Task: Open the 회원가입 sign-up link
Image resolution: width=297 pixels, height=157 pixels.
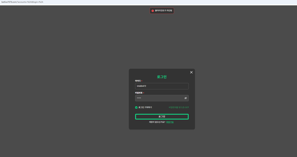Action: tap(170, 122)
